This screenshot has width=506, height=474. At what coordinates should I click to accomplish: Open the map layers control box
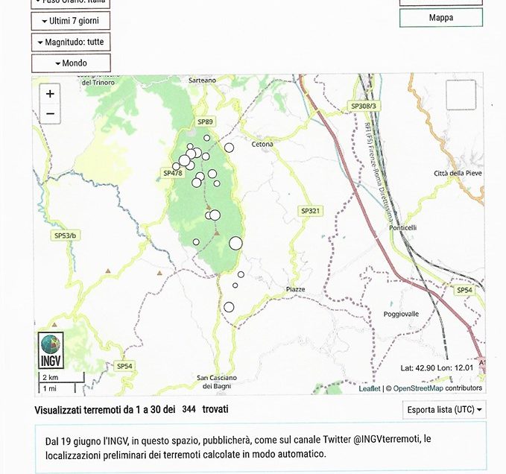click(461, 95)
